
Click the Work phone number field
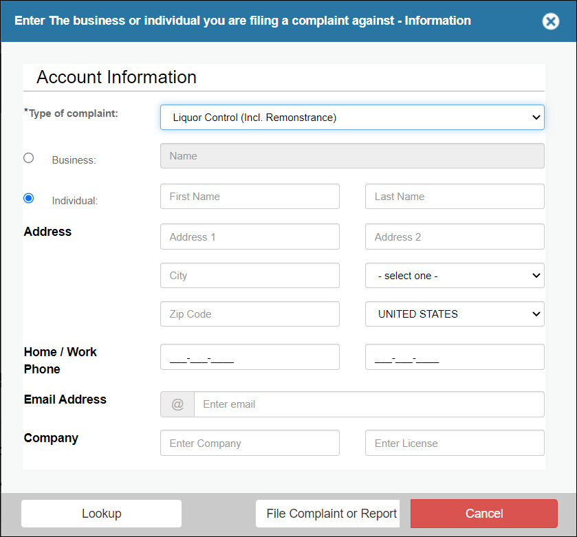click(x=455, y=358)
